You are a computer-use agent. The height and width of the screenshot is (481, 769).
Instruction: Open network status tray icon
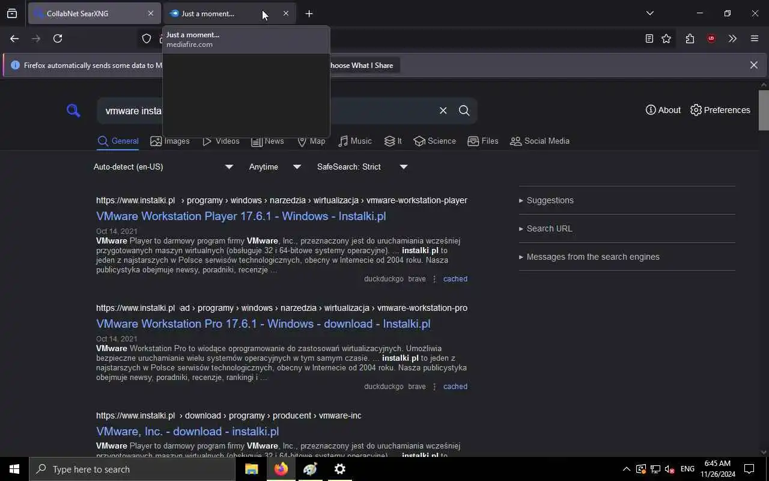[x=655, y=469]
